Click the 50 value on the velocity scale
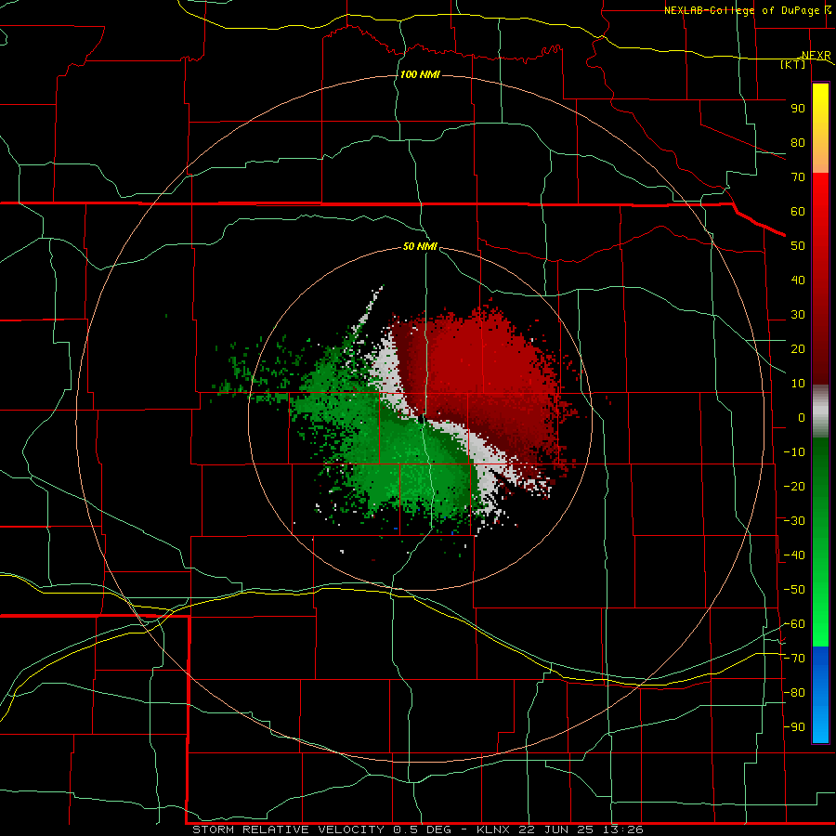Screen dimensions: 836x836 (x=798, y=246)
